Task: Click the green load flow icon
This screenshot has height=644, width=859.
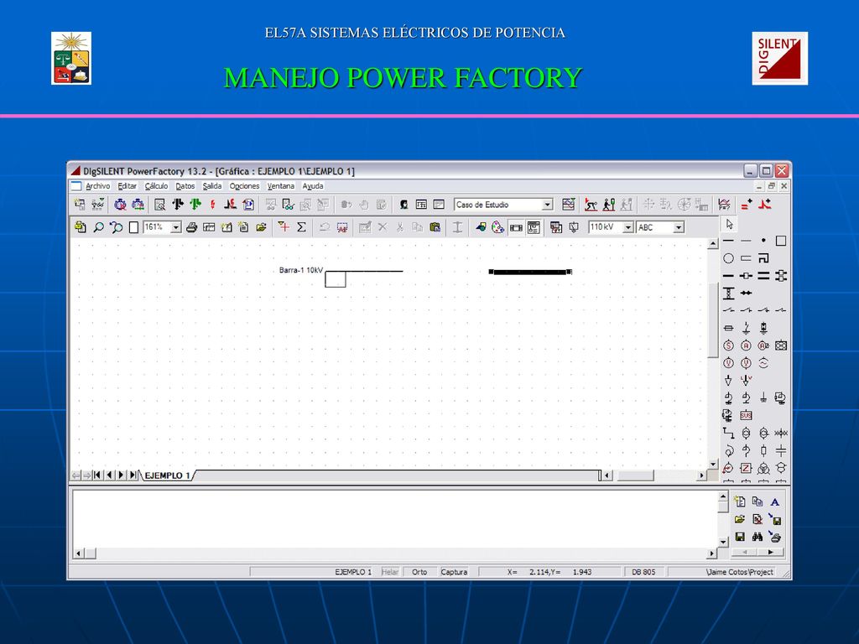Action: [195, 205]
